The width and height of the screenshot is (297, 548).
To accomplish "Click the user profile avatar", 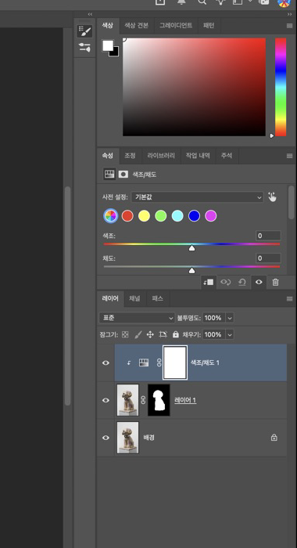I will (284, 2).
